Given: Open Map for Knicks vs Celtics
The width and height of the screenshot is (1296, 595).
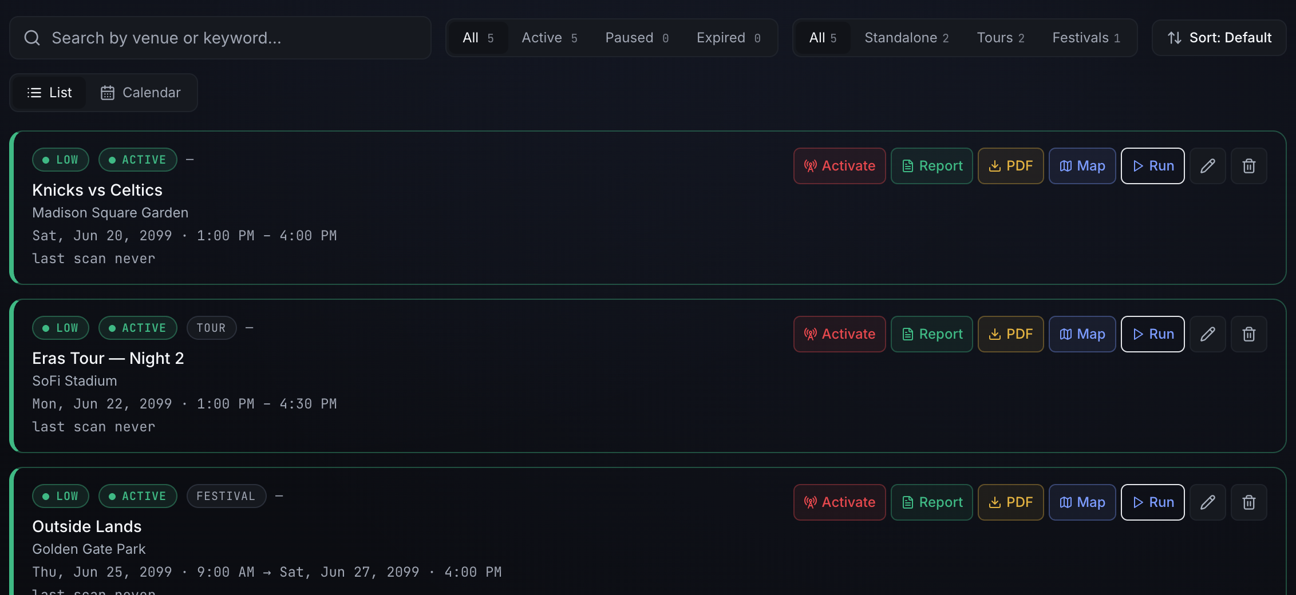Looking at the screenshot, I should (1082, 166).
